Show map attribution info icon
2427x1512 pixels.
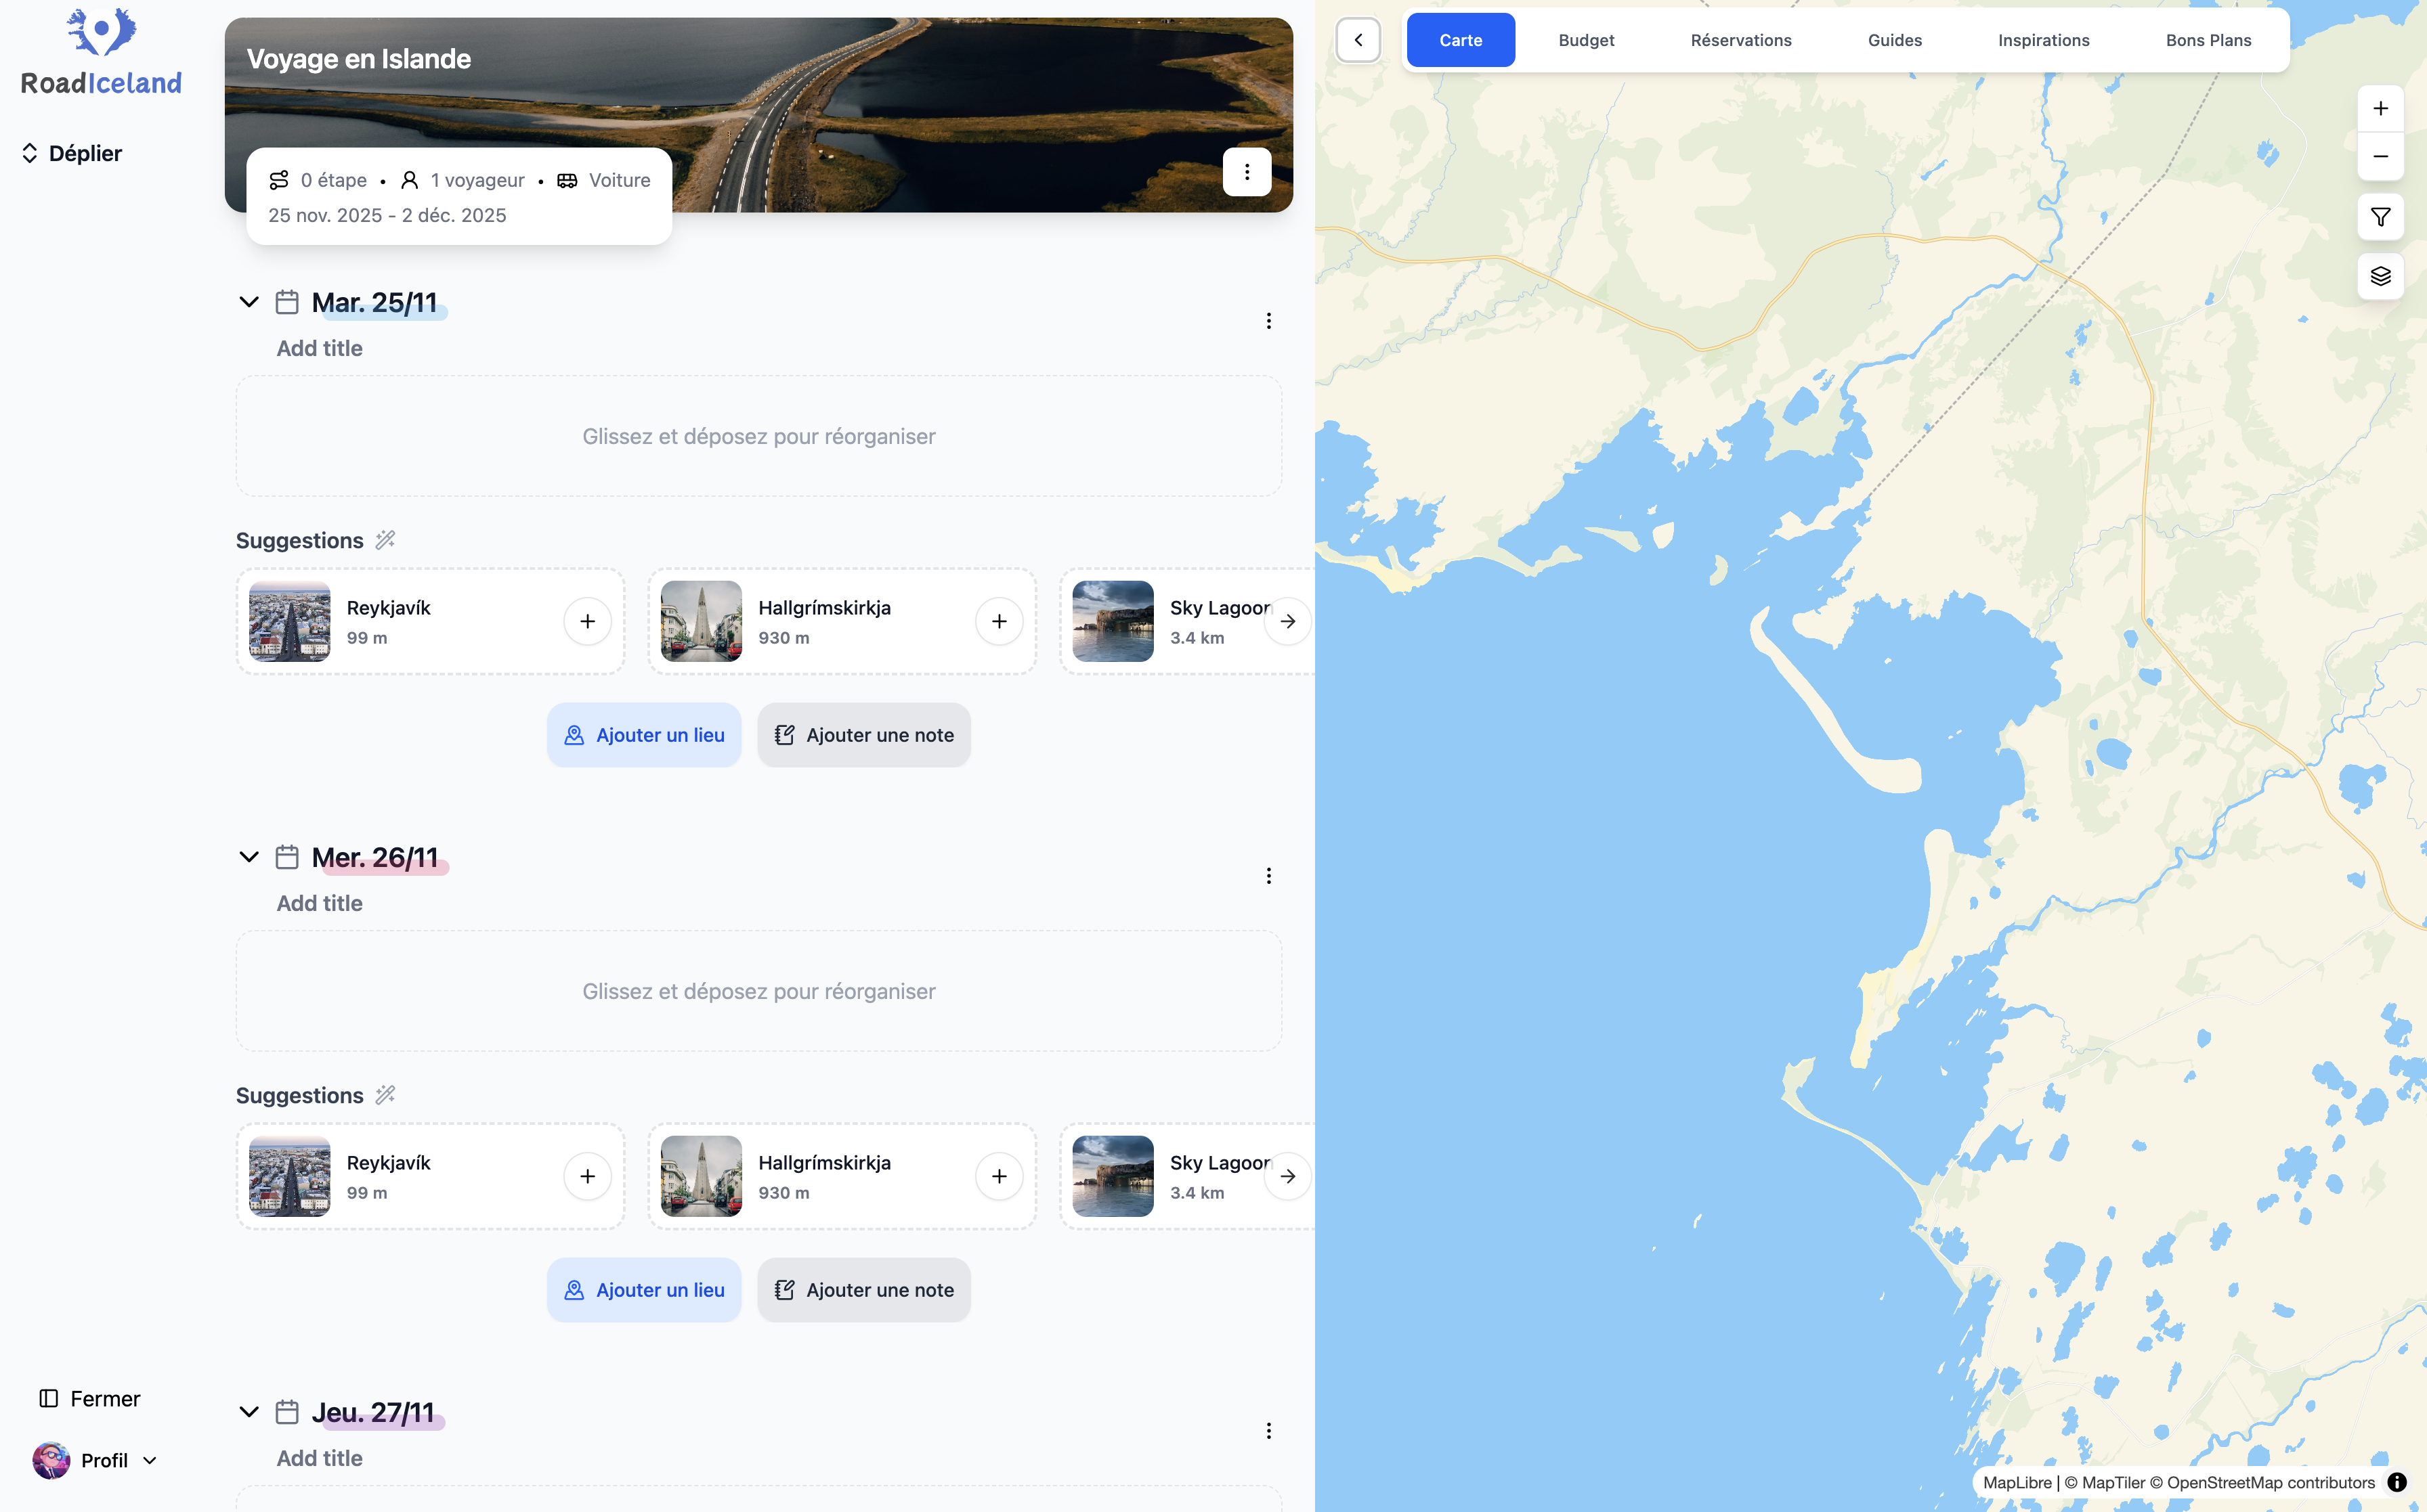point(2396,1482)
